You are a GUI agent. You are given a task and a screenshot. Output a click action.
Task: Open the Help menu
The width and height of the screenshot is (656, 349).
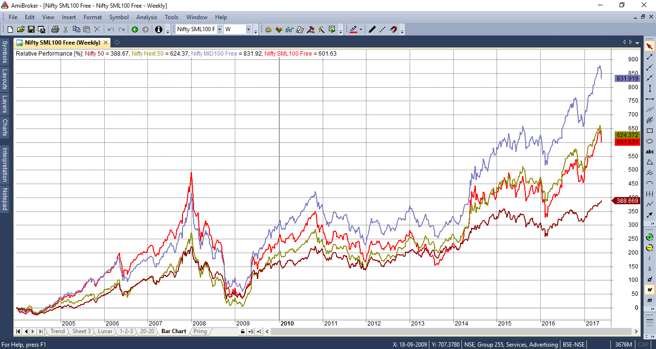221,17
